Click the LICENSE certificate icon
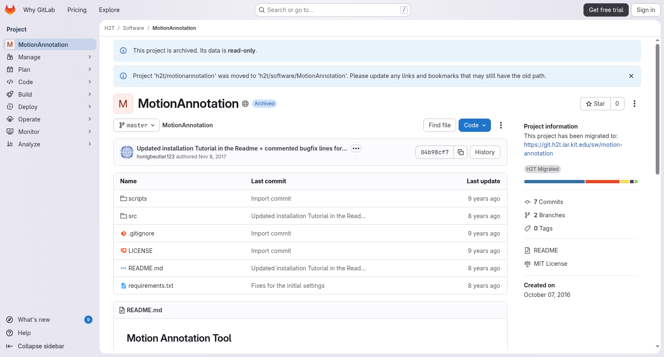Image resolution: width=664 pixels, height=357 pixels. 124,251
